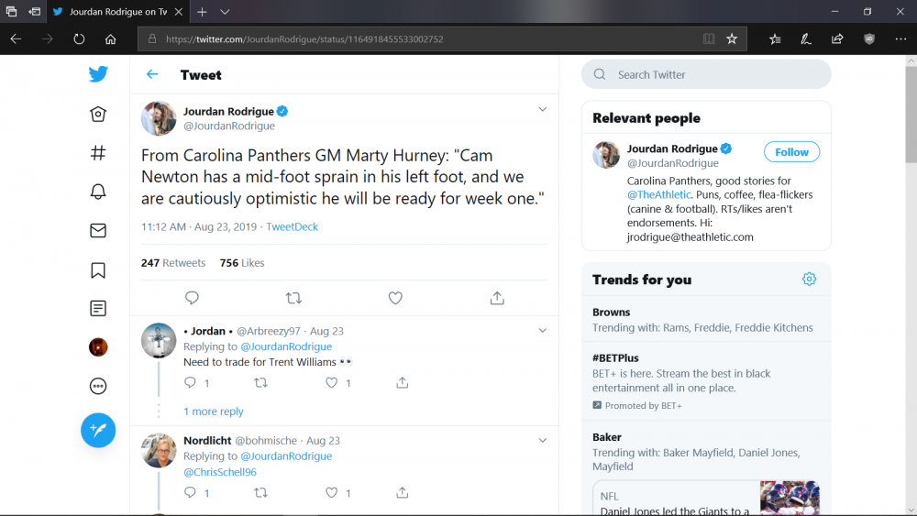Click Nordlicht's profile avatar
This screenshot has width=917, height=516.
[159, 451]
